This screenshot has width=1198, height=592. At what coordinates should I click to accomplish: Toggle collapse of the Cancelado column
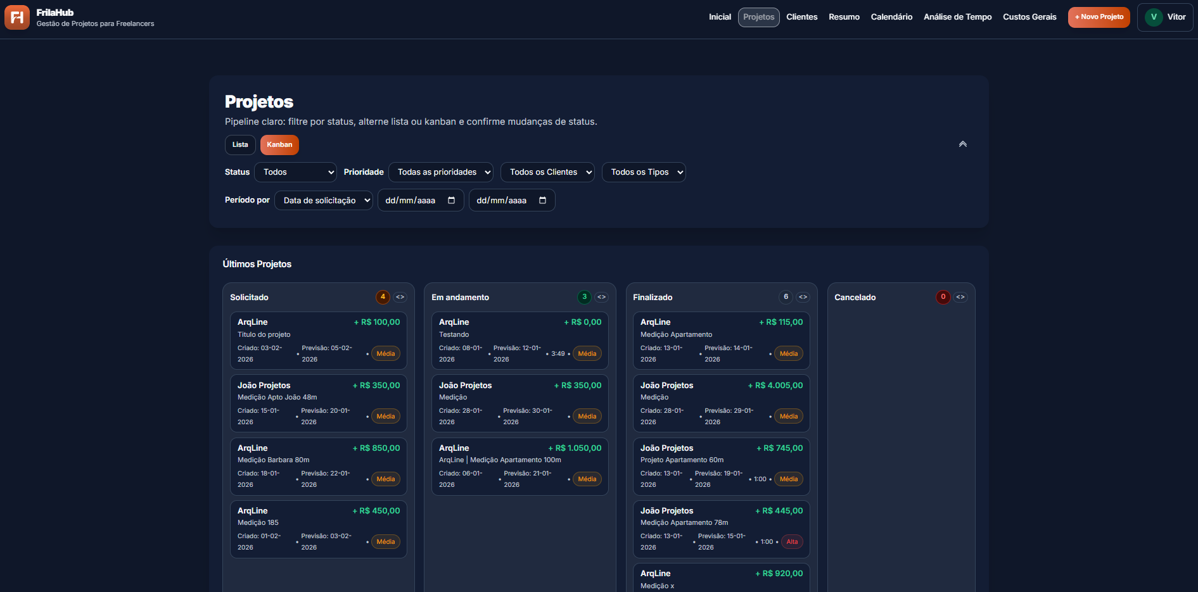tap(960, 296)
